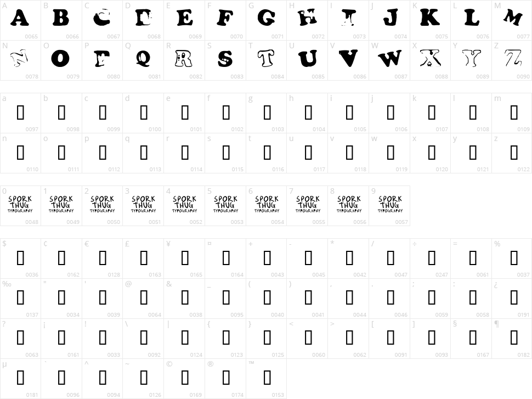This screenshot has height=399, width=532.
Task: Click the uppercase S glyph cell
Action: tap(225, 58)
